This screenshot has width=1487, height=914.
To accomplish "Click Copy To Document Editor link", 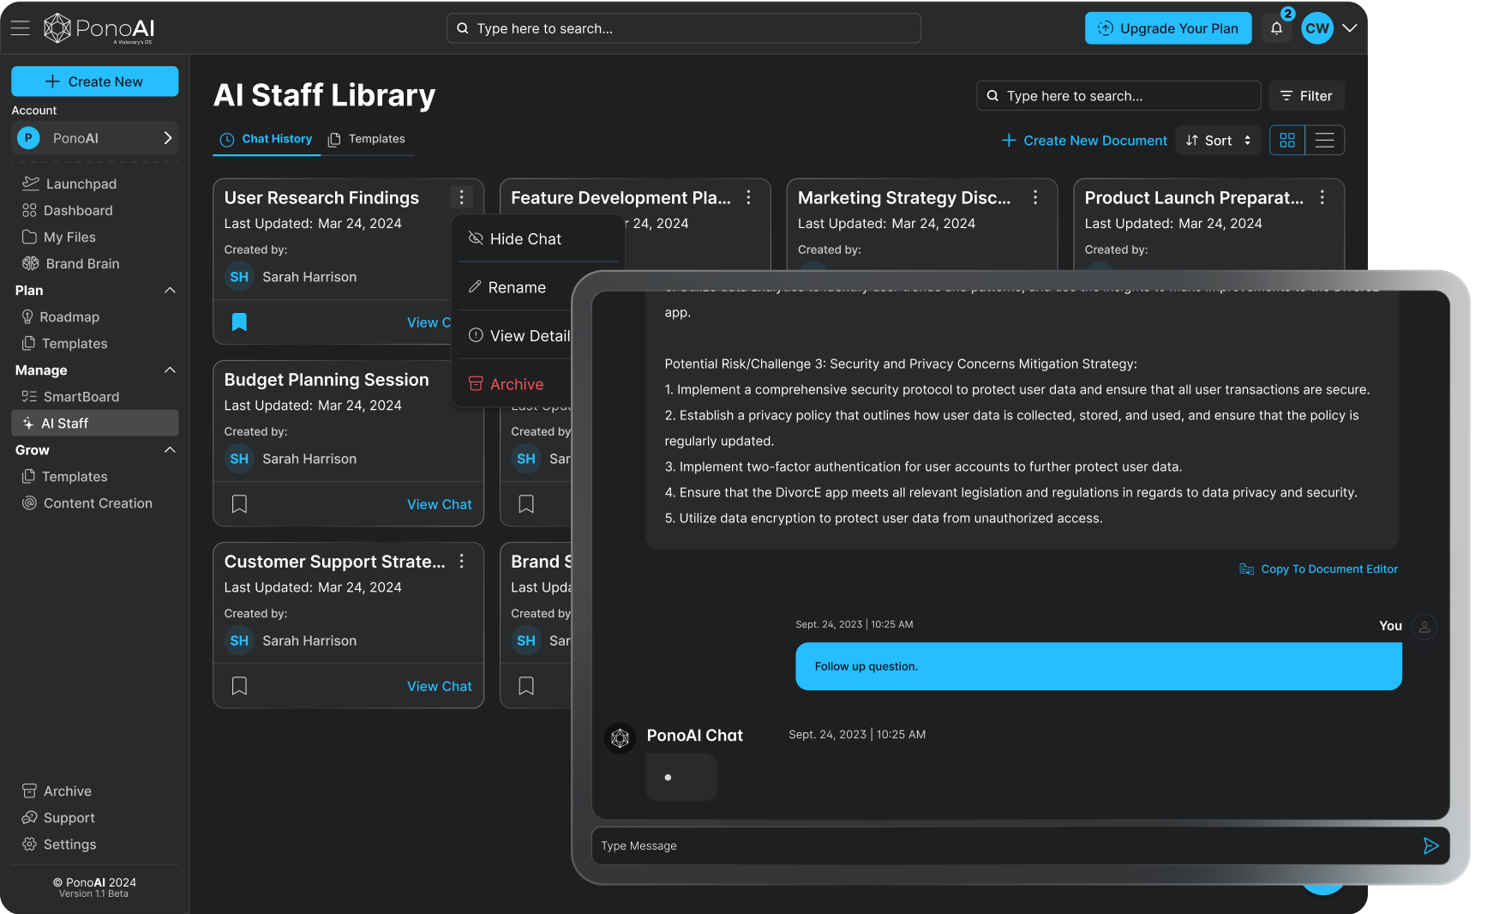I will (1318, 569).
